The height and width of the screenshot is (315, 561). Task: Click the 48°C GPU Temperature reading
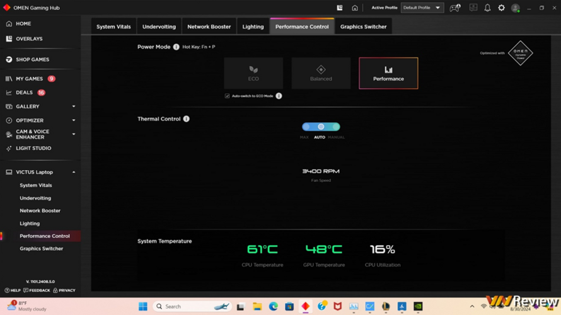[x=324, y=249]
